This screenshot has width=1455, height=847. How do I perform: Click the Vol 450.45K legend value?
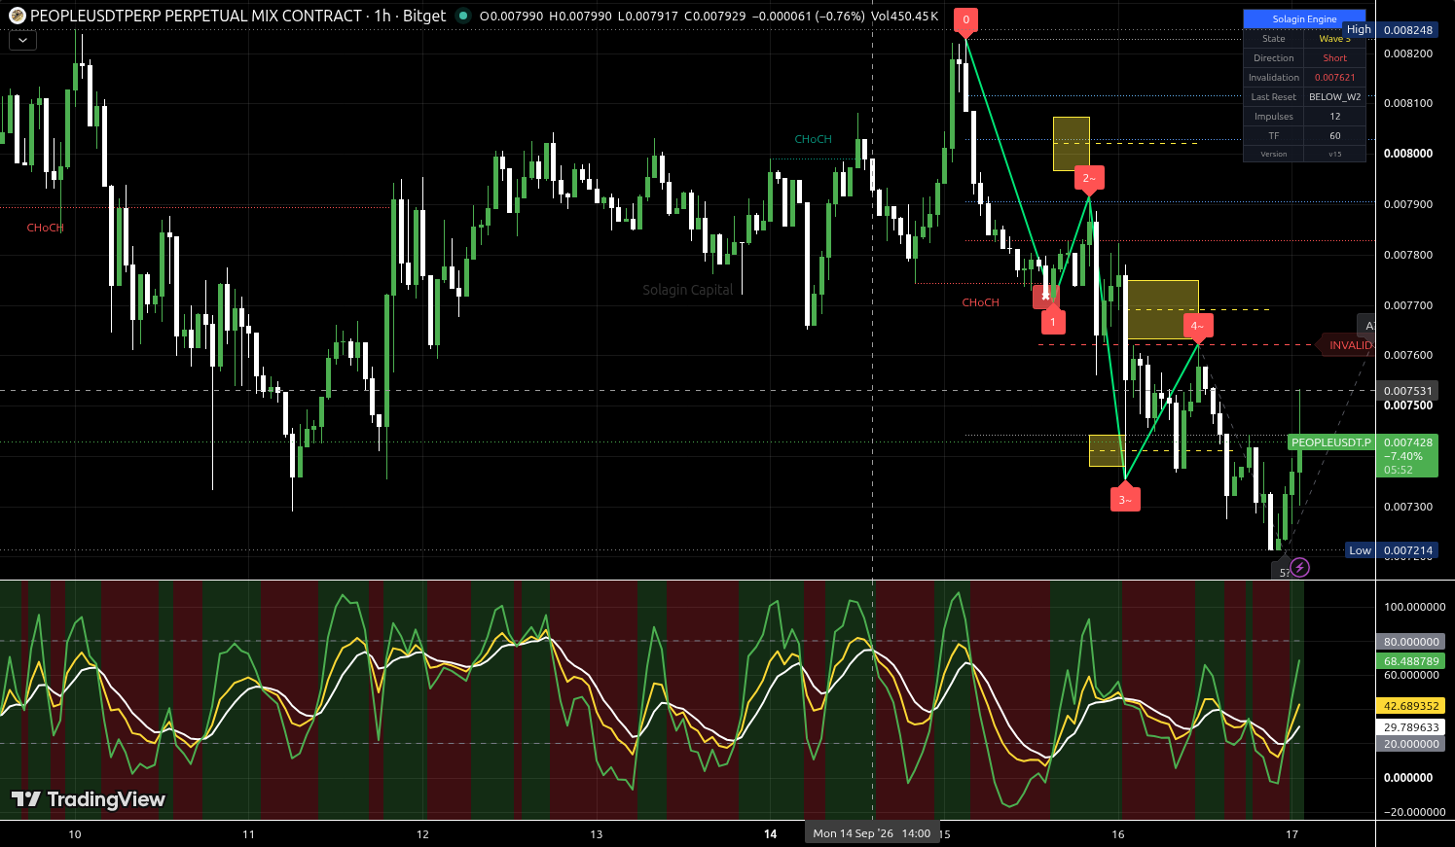905,16
